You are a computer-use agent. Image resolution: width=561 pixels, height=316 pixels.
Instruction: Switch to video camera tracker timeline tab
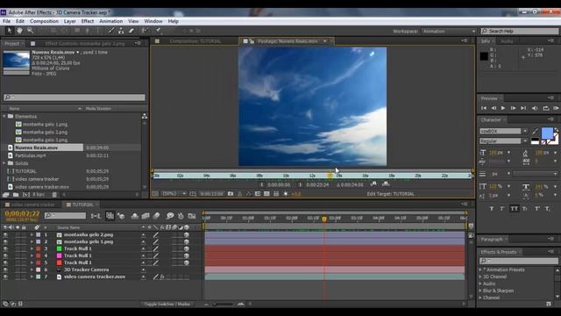pyautogui.click(x=32, y=205)
